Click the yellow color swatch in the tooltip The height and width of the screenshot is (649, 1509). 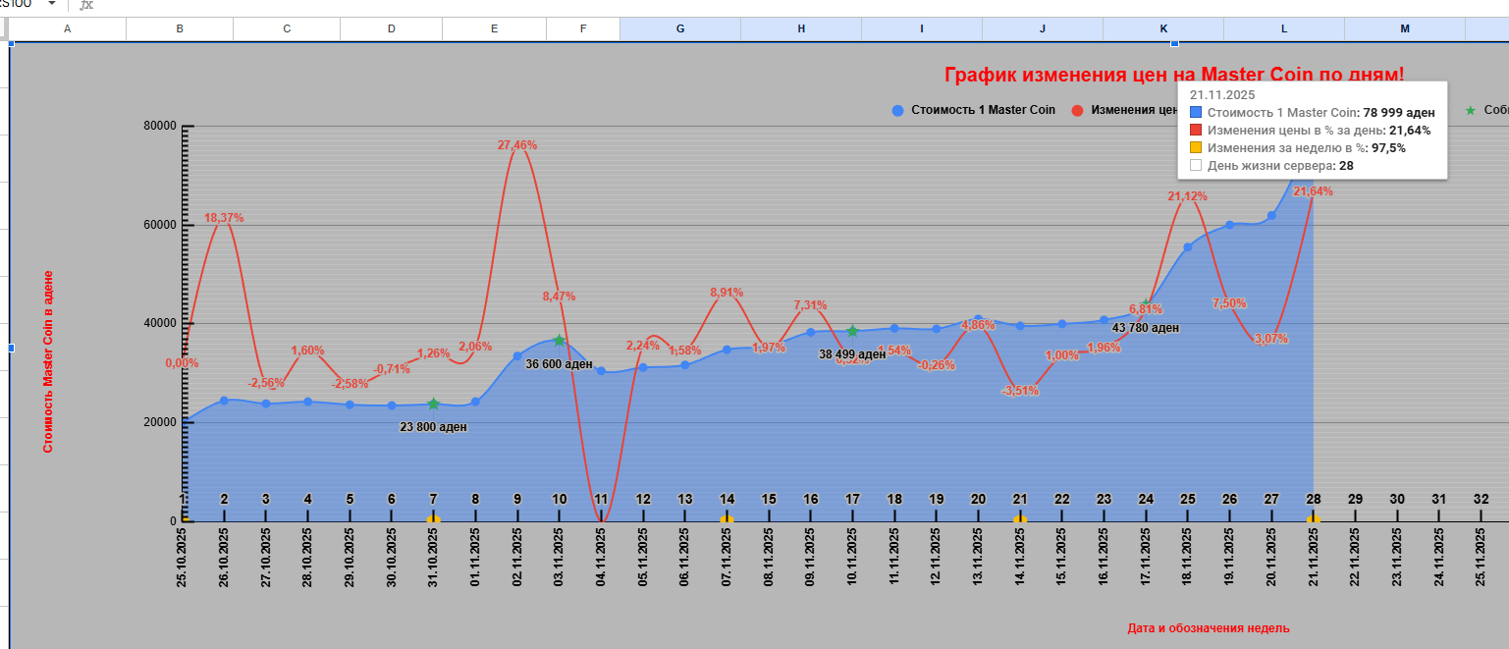coord(1196,148)
